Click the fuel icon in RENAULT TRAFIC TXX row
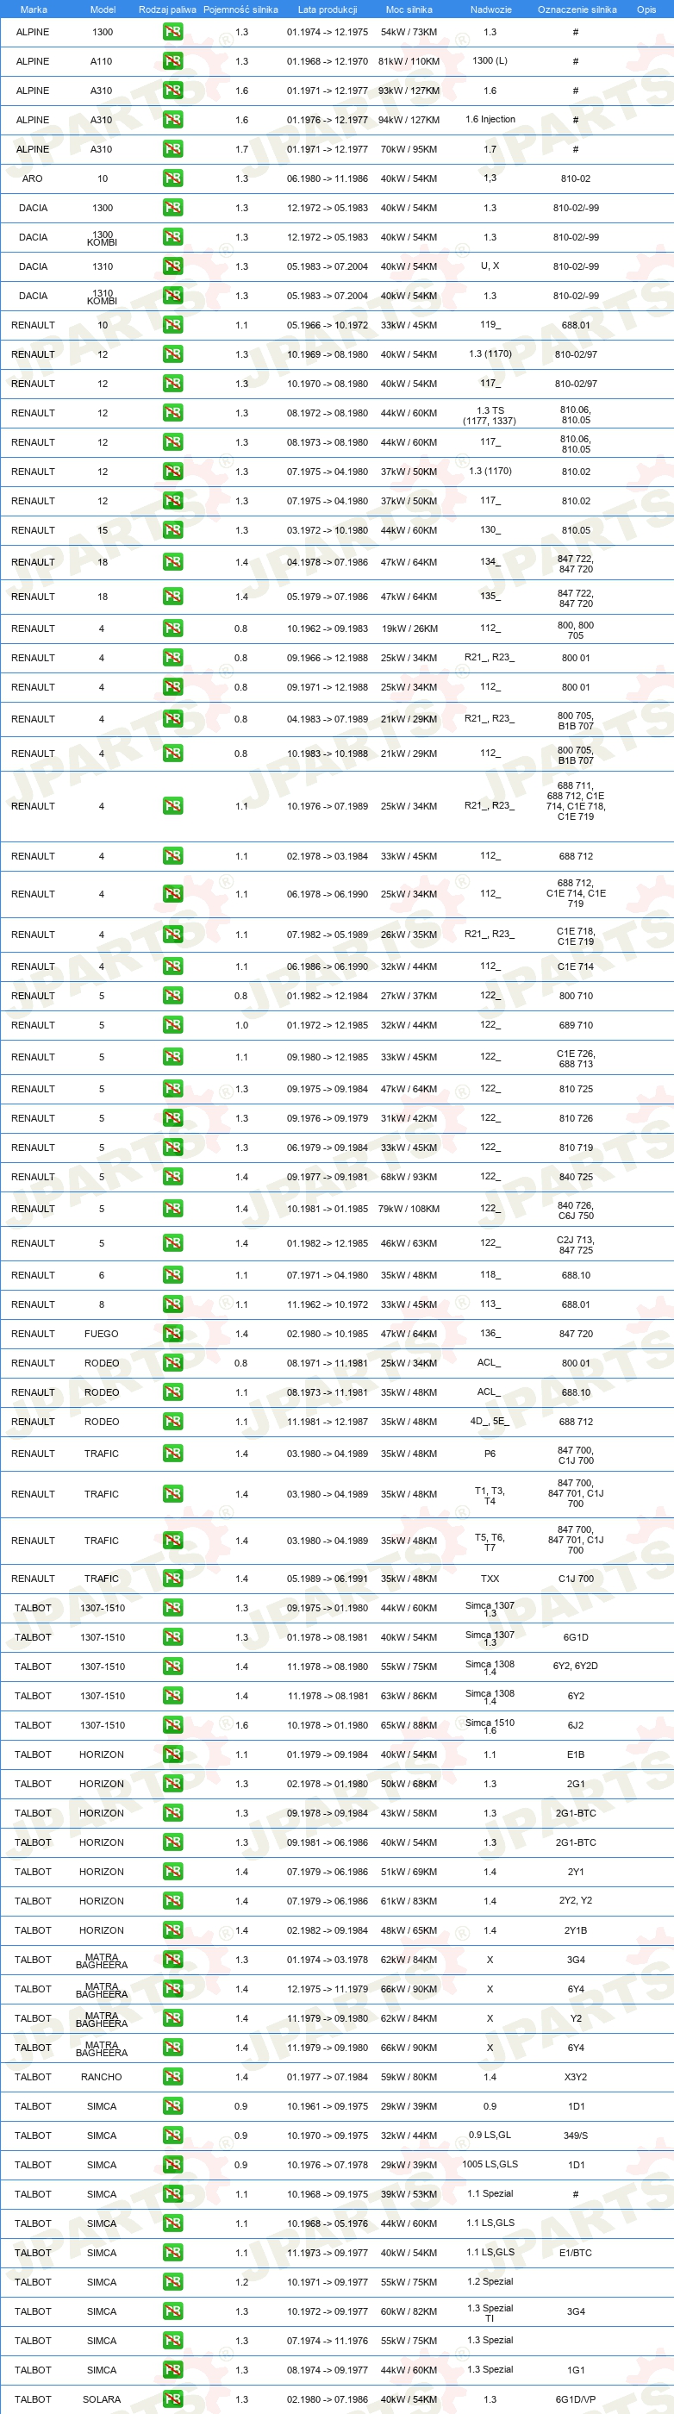 click(172, 1579)
